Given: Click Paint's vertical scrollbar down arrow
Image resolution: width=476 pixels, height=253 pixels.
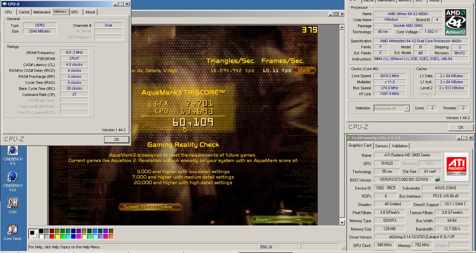Looking at the screenshot, I should (342, 222).
